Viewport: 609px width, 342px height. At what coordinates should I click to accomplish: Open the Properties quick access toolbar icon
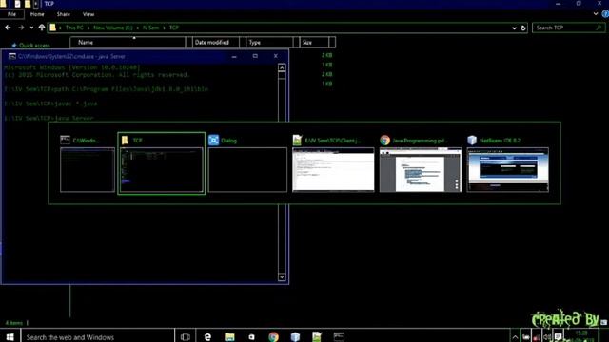pyautogui.click(x=17, y=4)
